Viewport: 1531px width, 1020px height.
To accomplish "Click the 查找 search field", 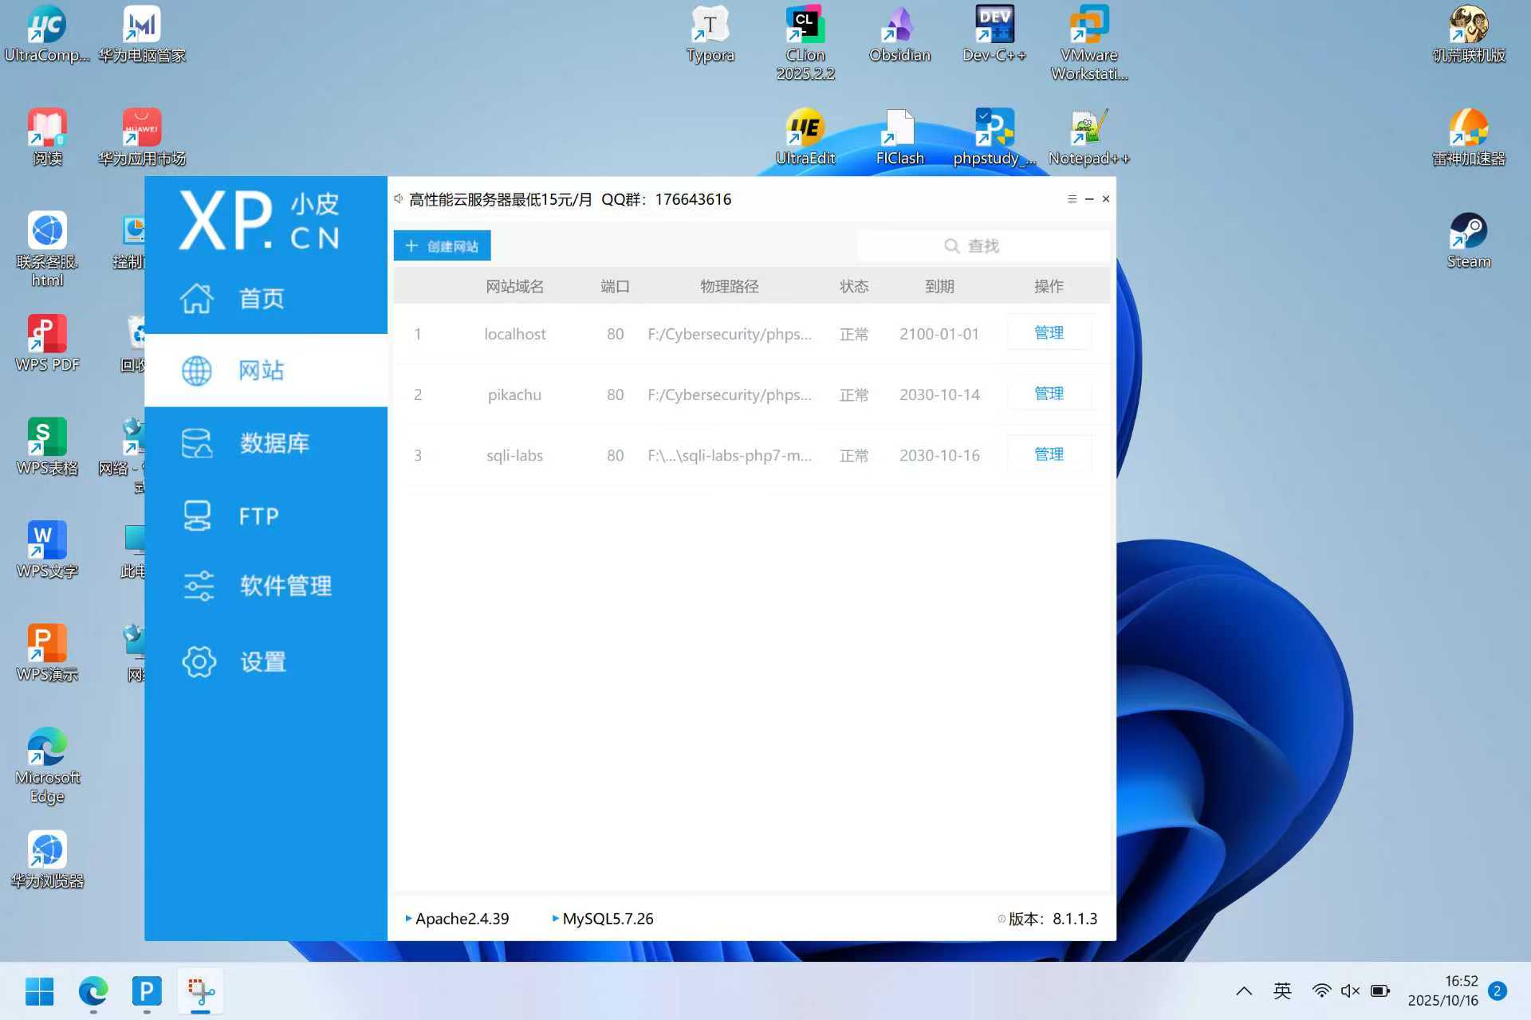I will 982,246.
